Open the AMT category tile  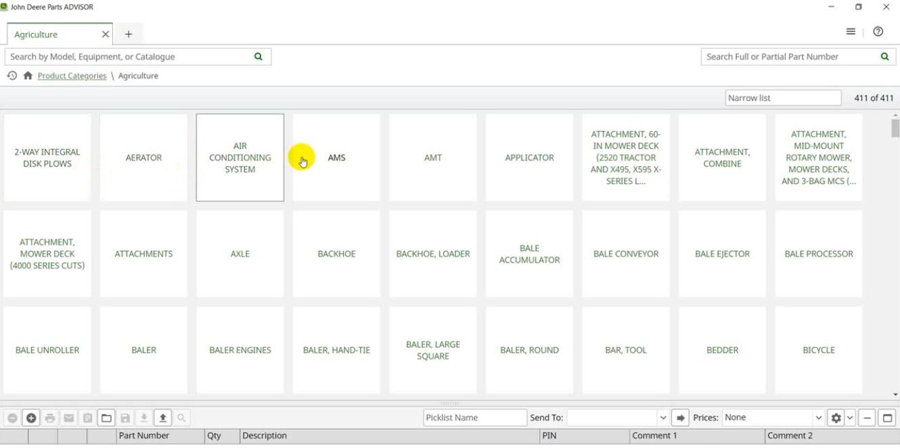(x=433, y=158)
